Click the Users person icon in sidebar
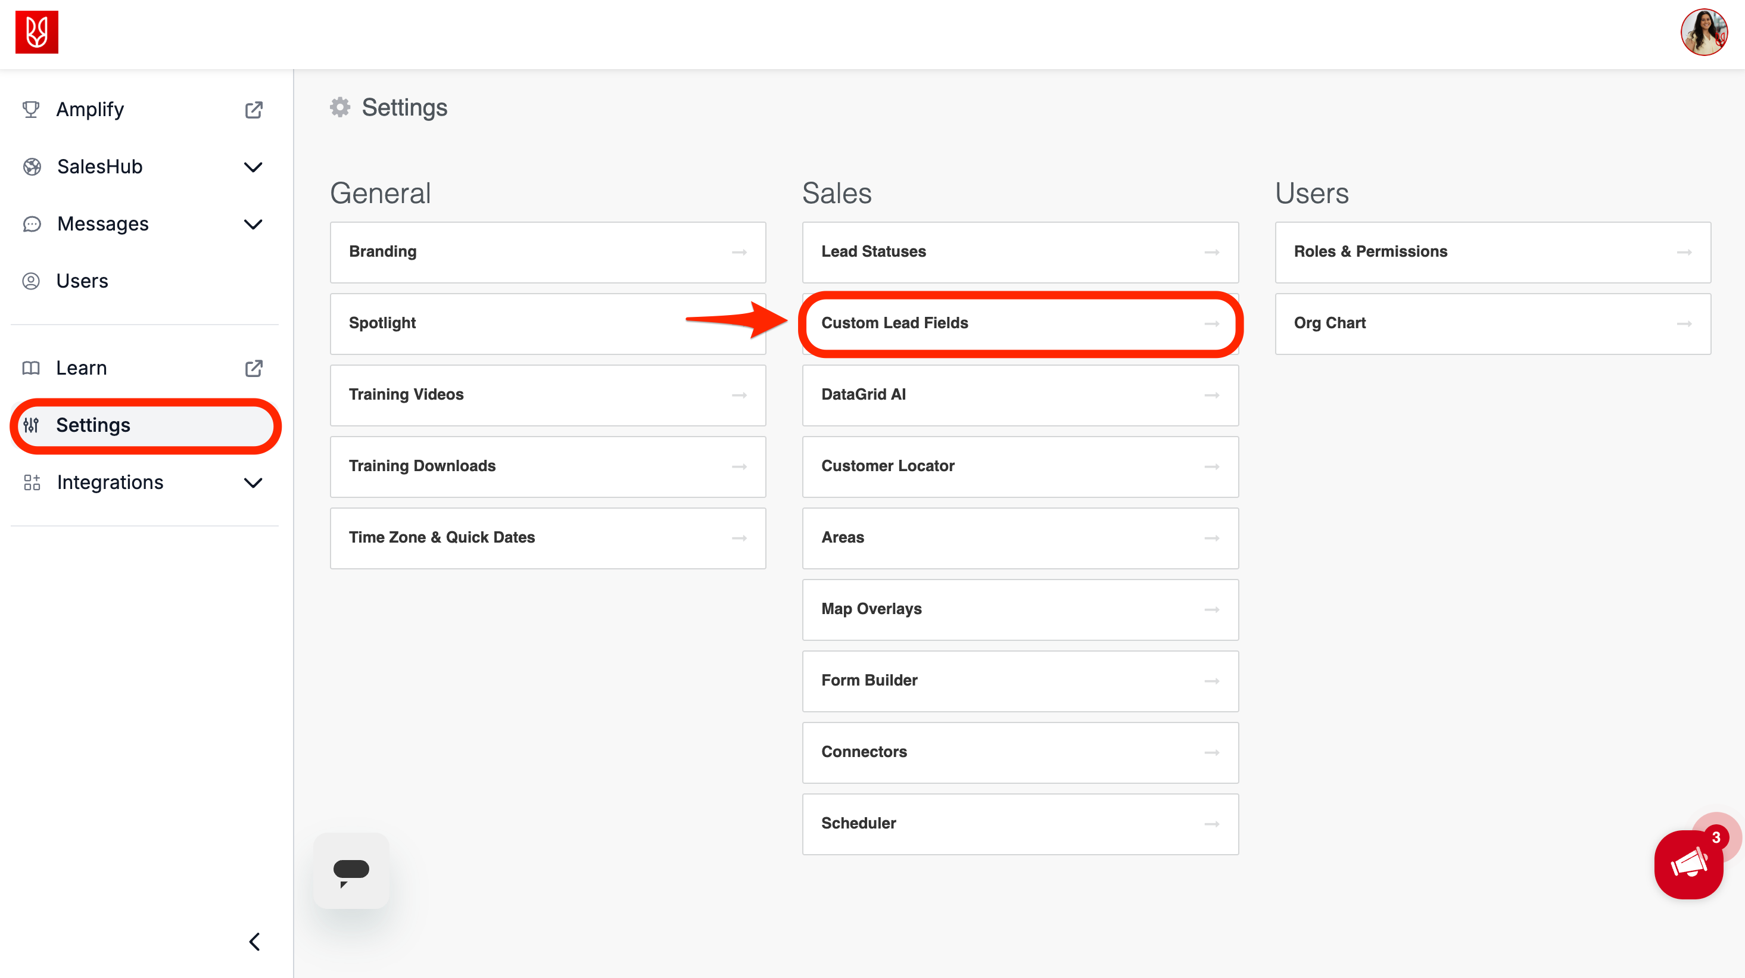Image resolution: width=1745 pixels, height=978 pixels. coord(31,281)
